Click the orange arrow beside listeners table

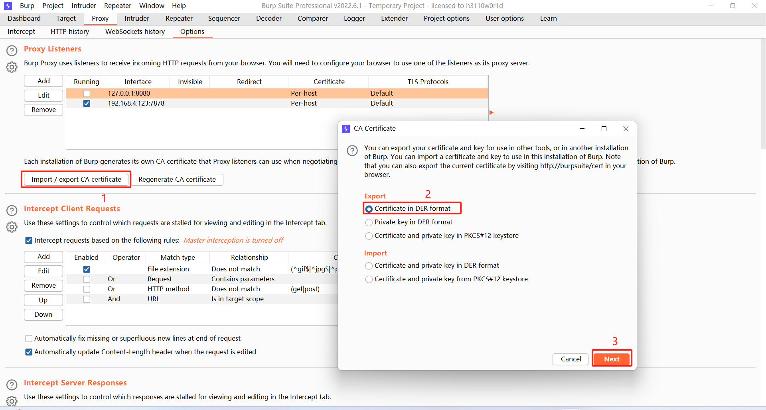pos(492,112)
